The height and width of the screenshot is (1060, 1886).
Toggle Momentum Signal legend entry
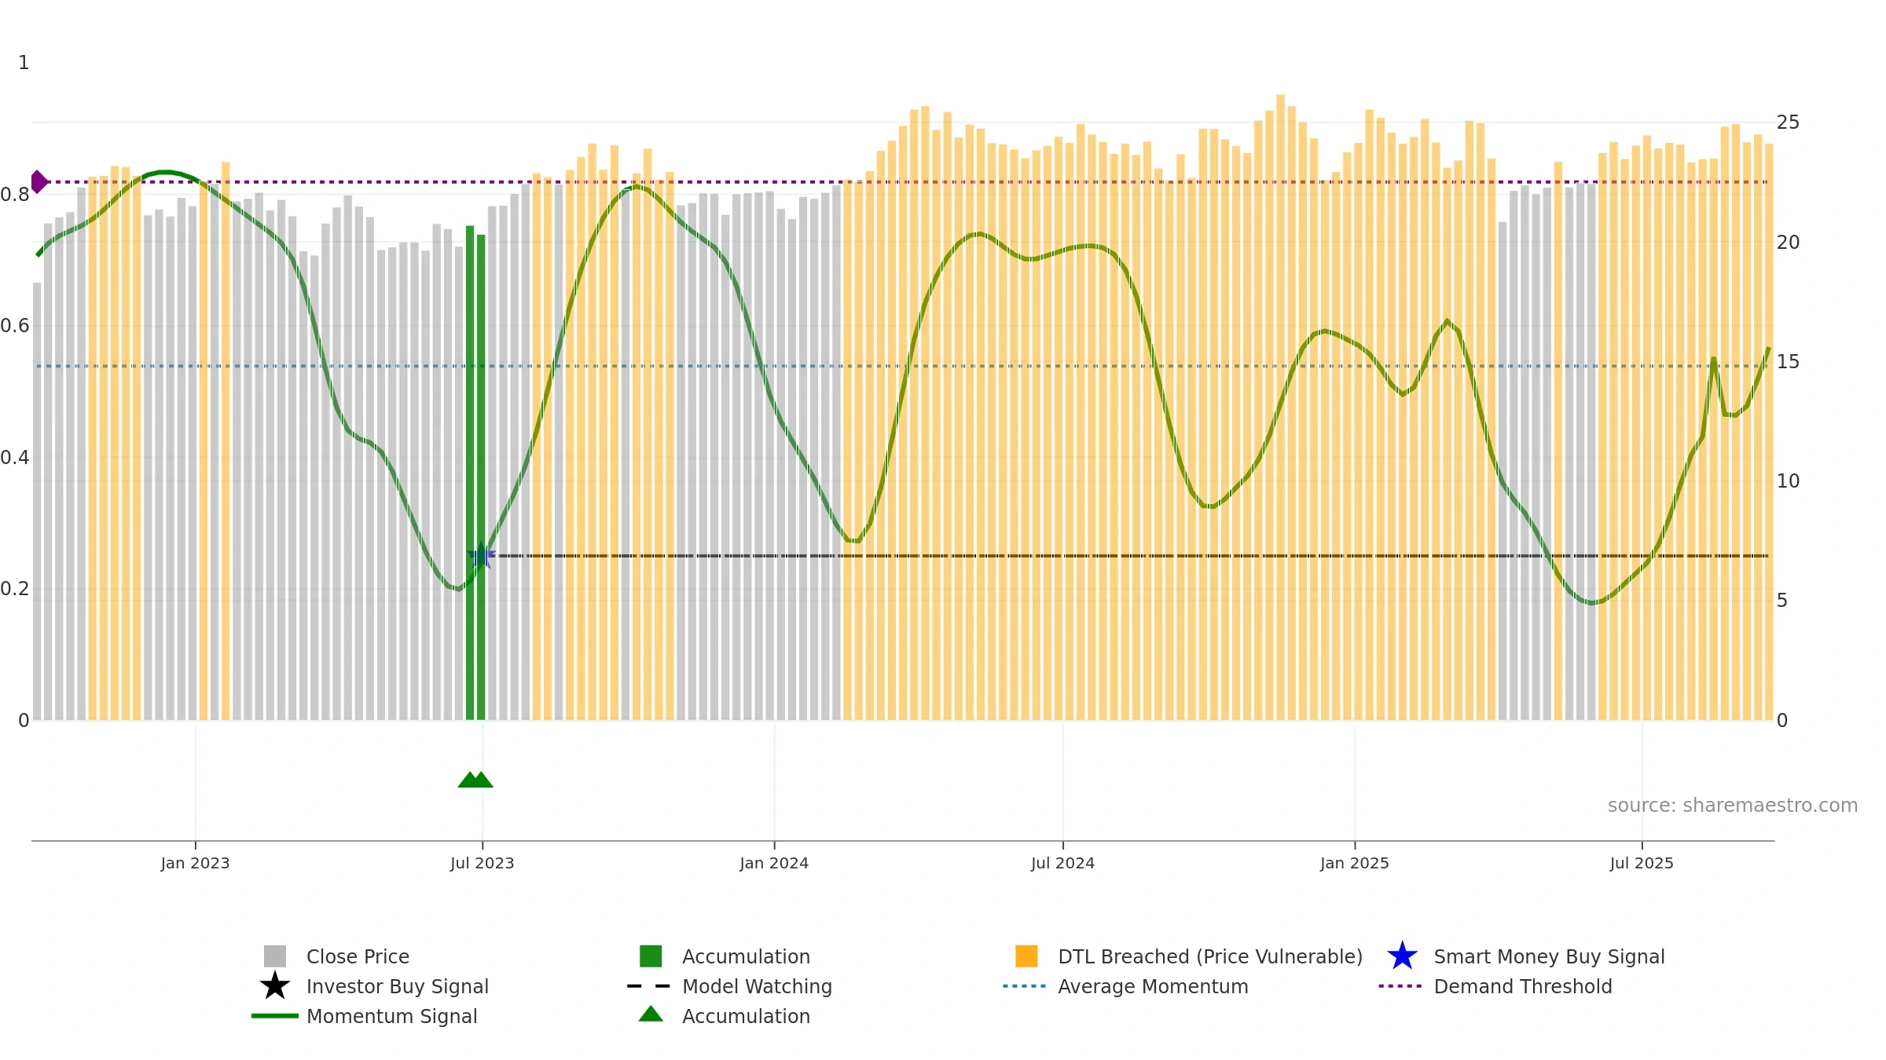coord(364,1016)
